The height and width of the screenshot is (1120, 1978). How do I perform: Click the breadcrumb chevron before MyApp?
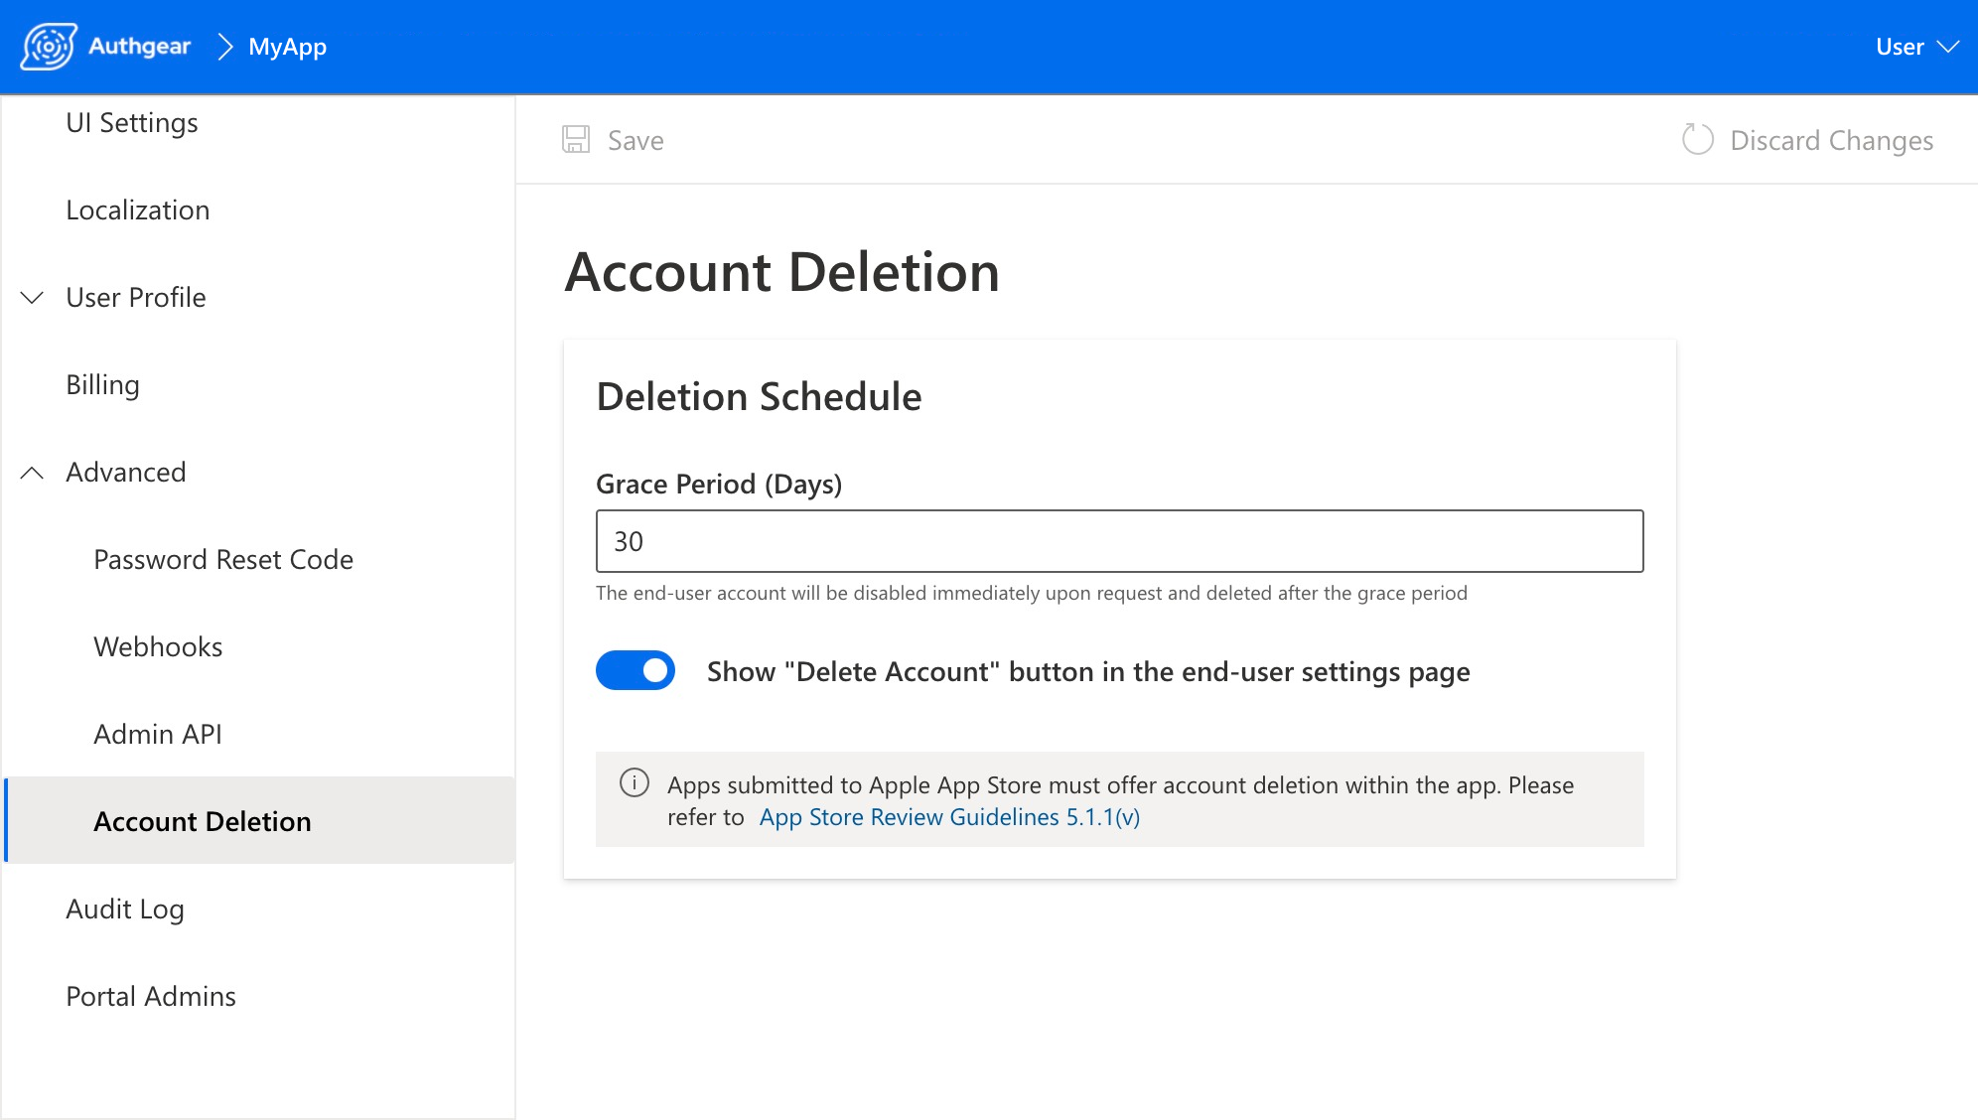tap(225, 47)
